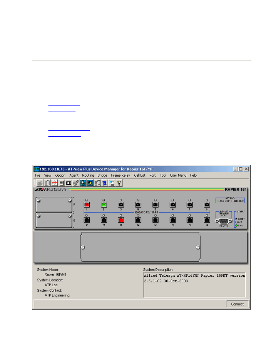The height and width of the screenshot is (356, 275).
Task: Open the Bridge menu
Action: [x=102, y=175]
